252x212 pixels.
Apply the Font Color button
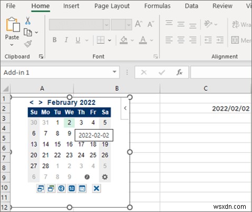coord(143,40)
